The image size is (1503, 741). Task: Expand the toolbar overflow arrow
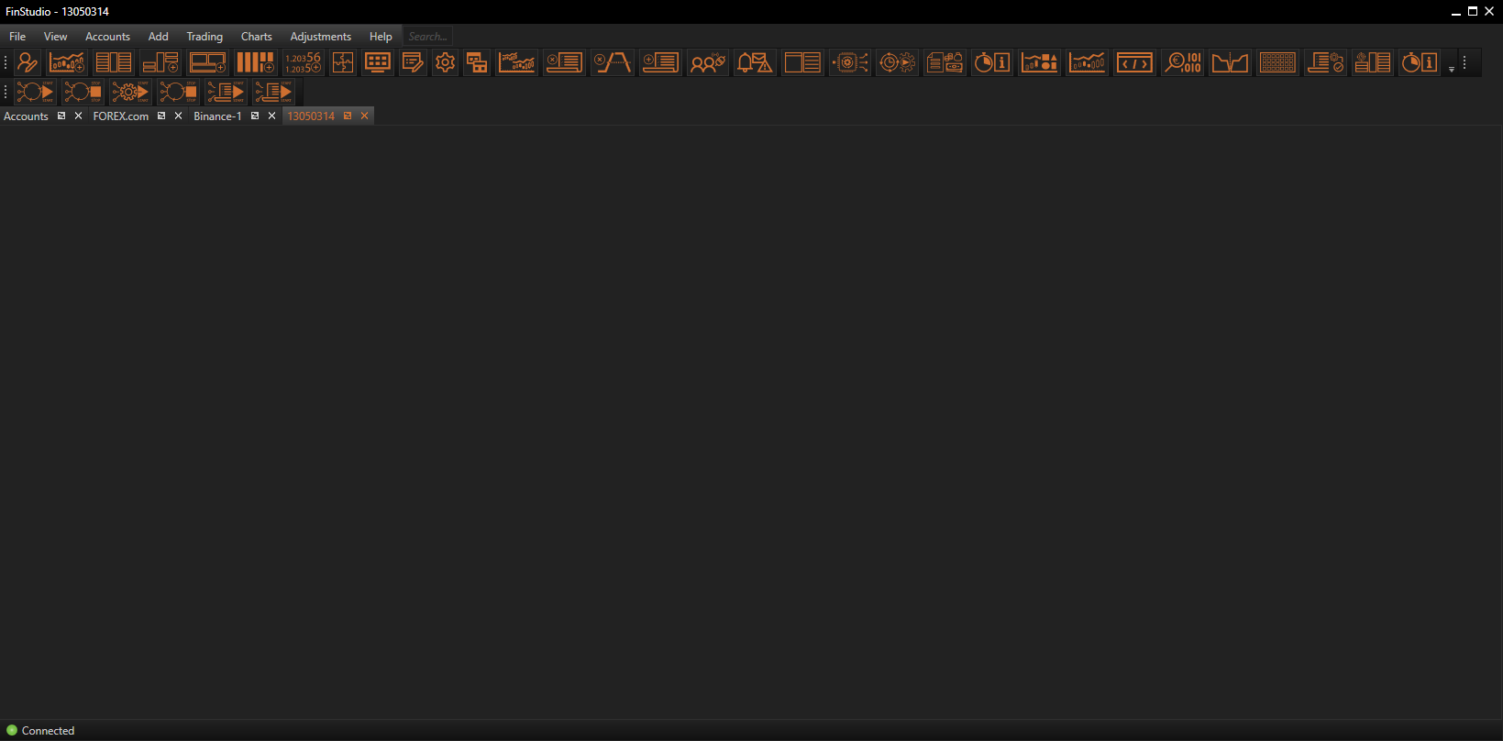(1451, 69)
